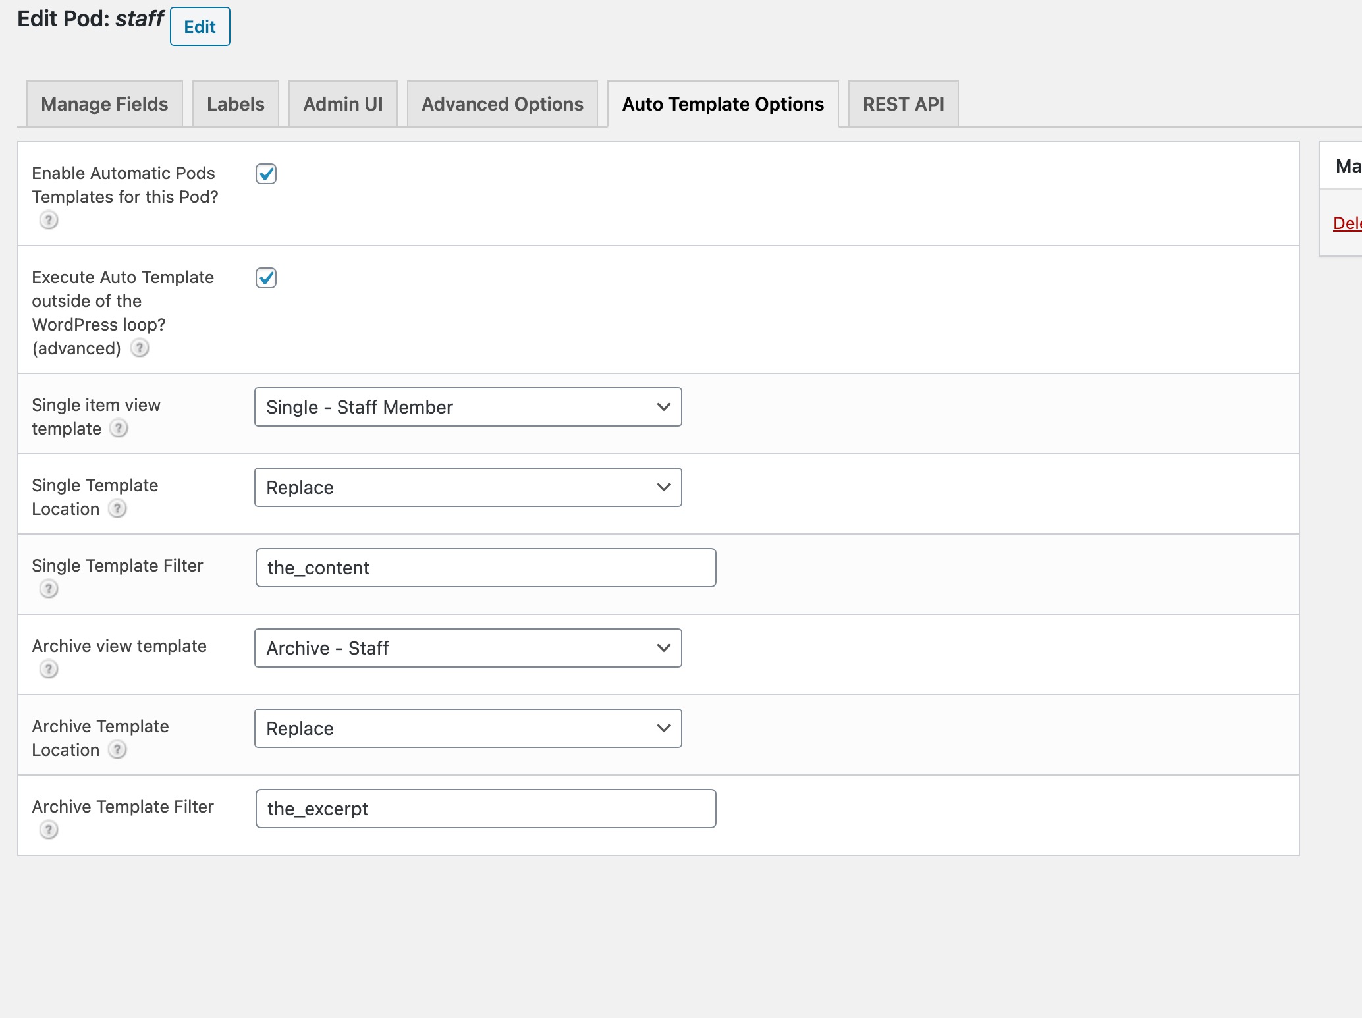1362x1018 pixels.
Task: Click the Archive view template help icon
Action: [49, 670]
